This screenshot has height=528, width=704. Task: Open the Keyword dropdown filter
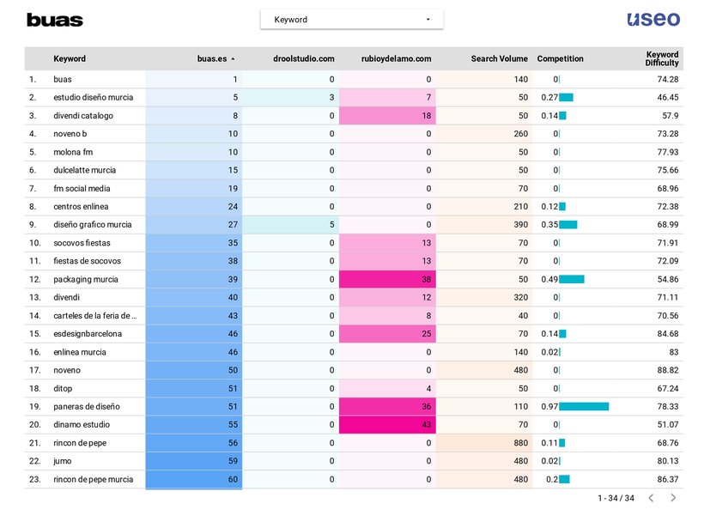351,19
